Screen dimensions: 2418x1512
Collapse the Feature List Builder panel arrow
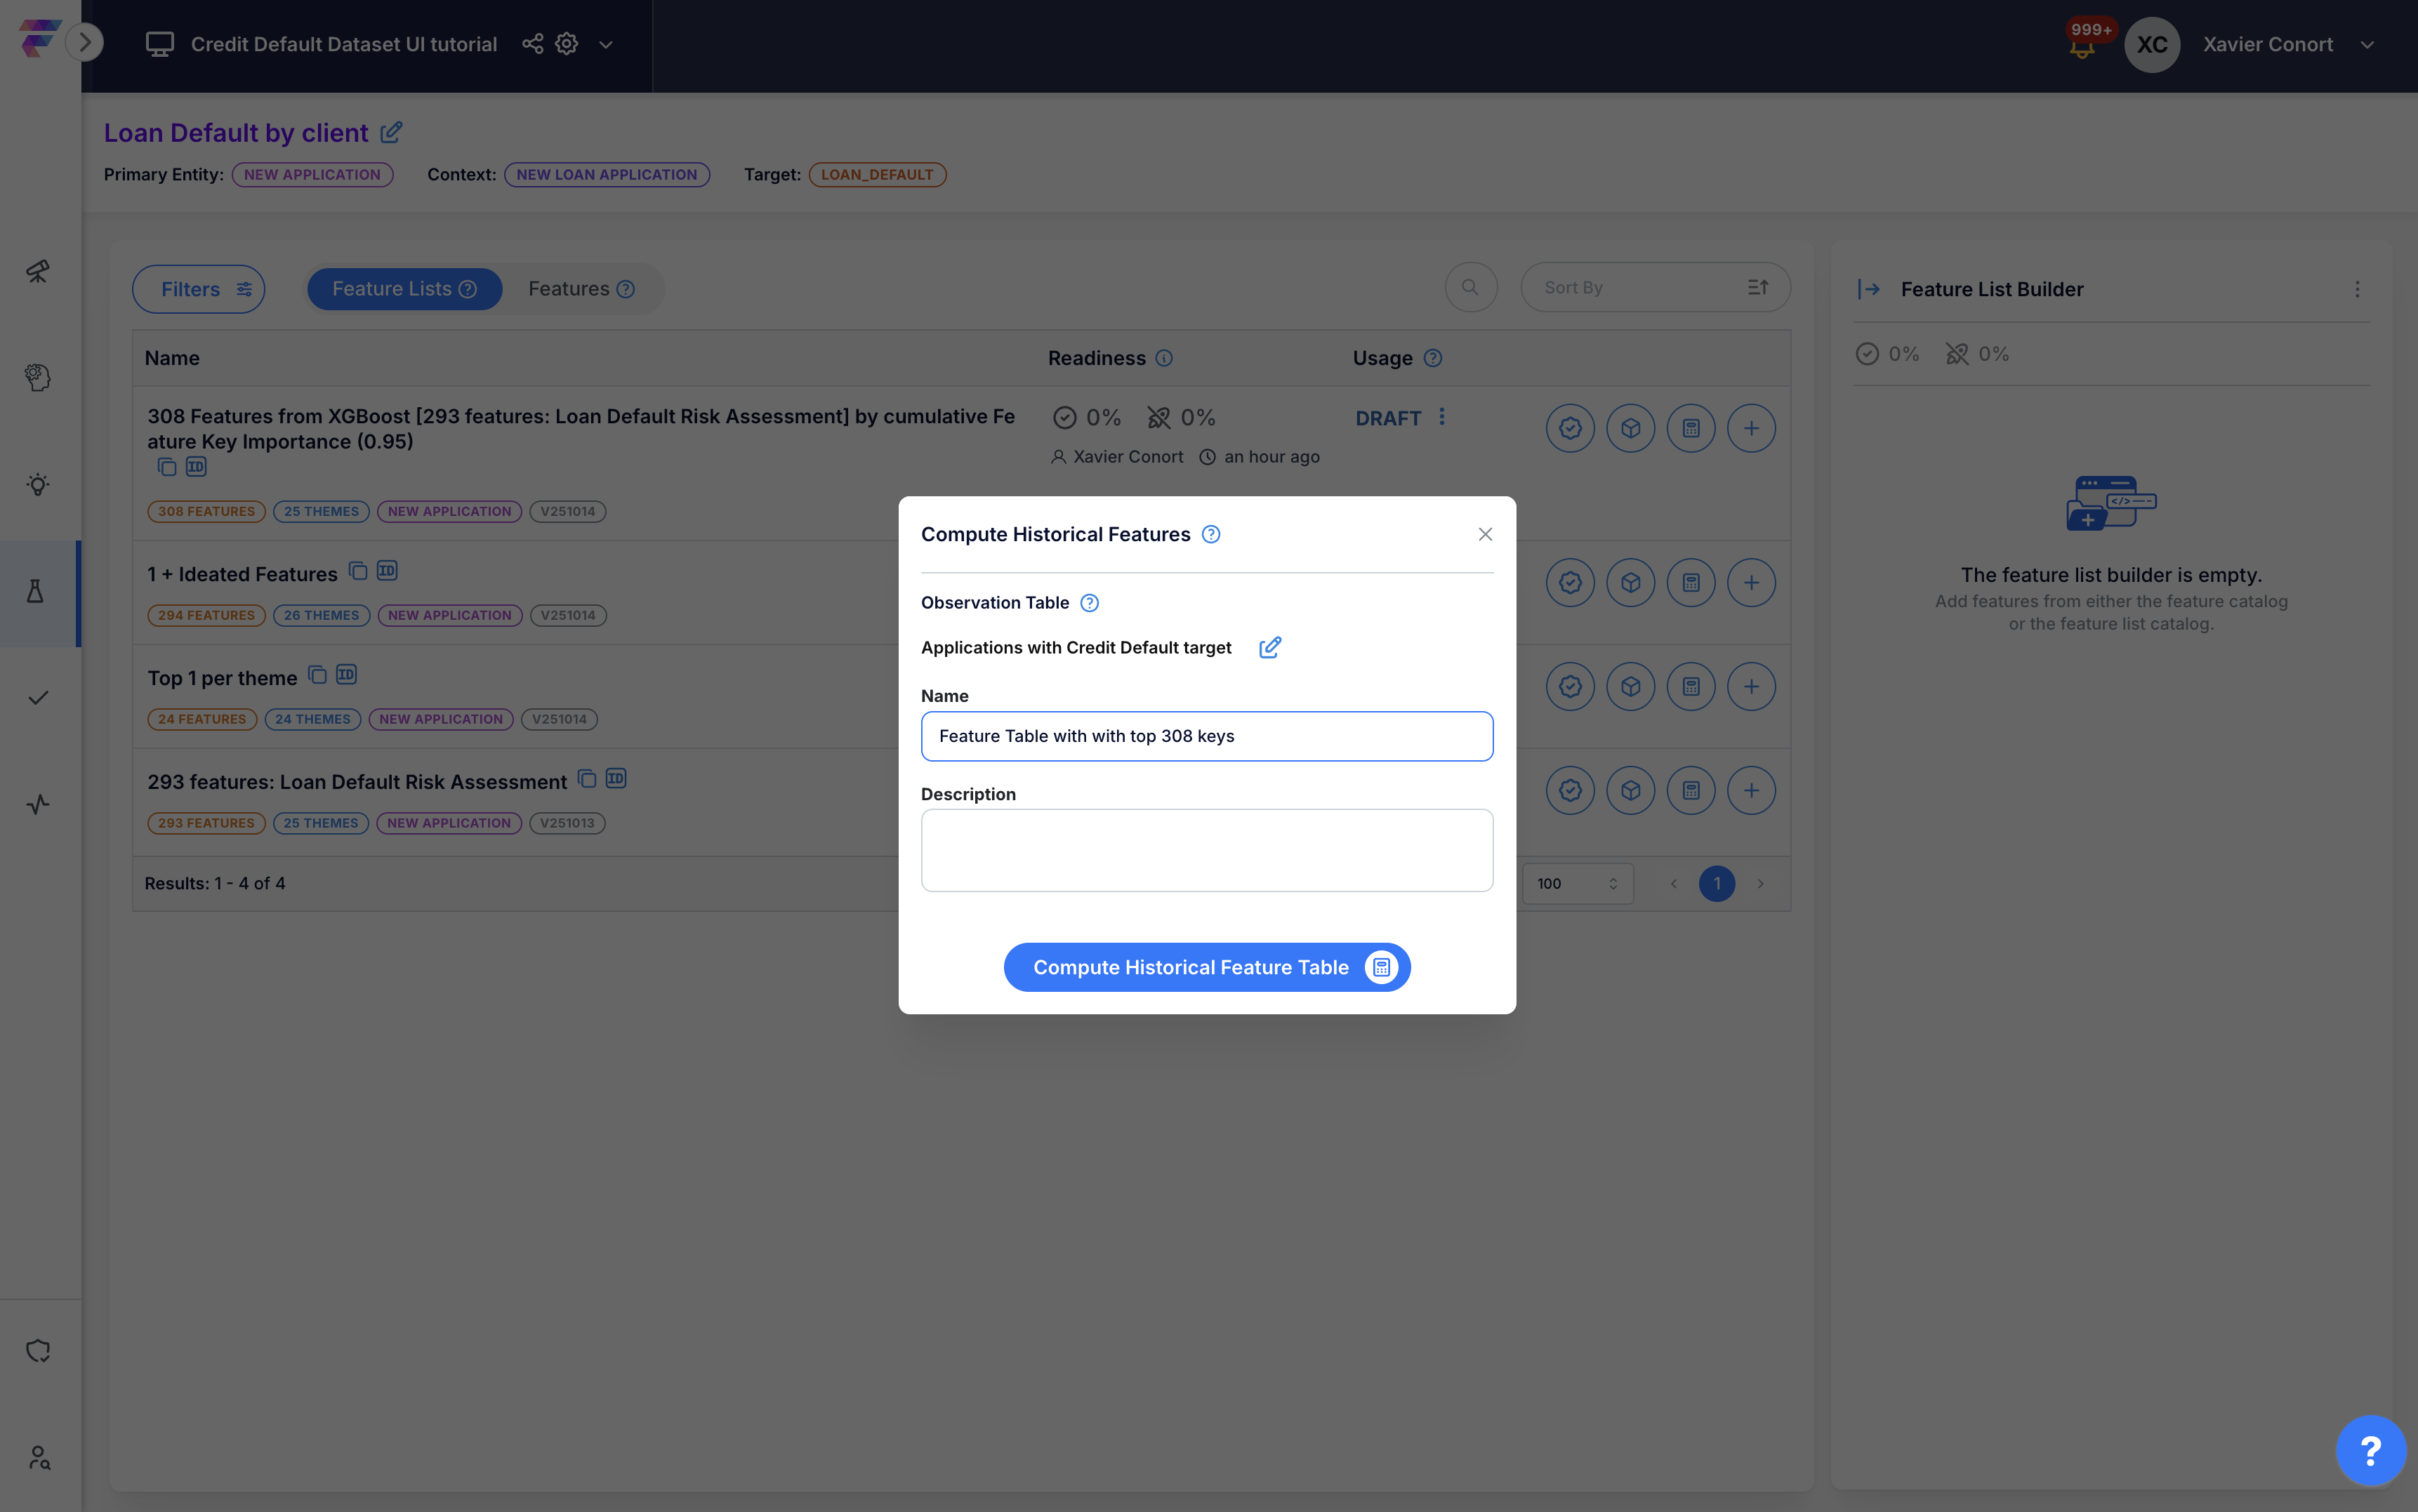(x=1868, y=289)
